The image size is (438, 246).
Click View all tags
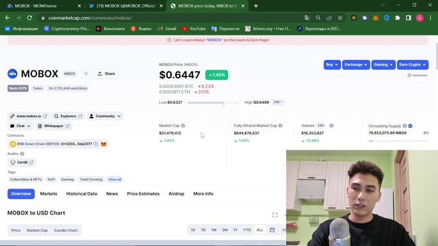(115, 179)
